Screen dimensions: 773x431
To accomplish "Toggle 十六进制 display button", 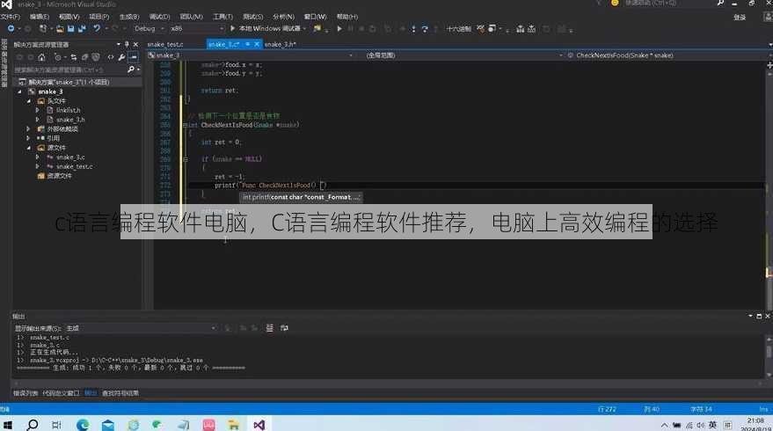I will click(458, 29).
